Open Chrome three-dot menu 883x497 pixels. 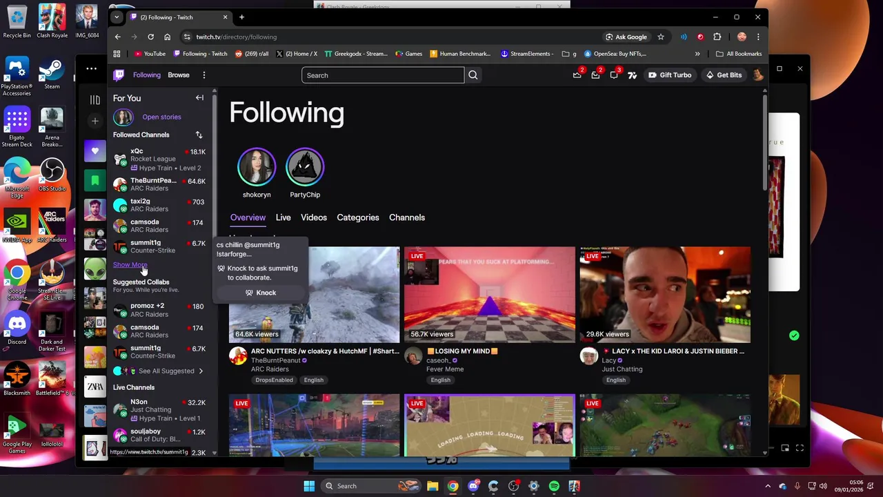pos(758,37)
